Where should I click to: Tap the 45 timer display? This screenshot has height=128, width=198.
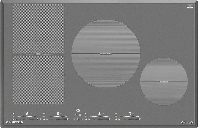[x=78, y=111]
